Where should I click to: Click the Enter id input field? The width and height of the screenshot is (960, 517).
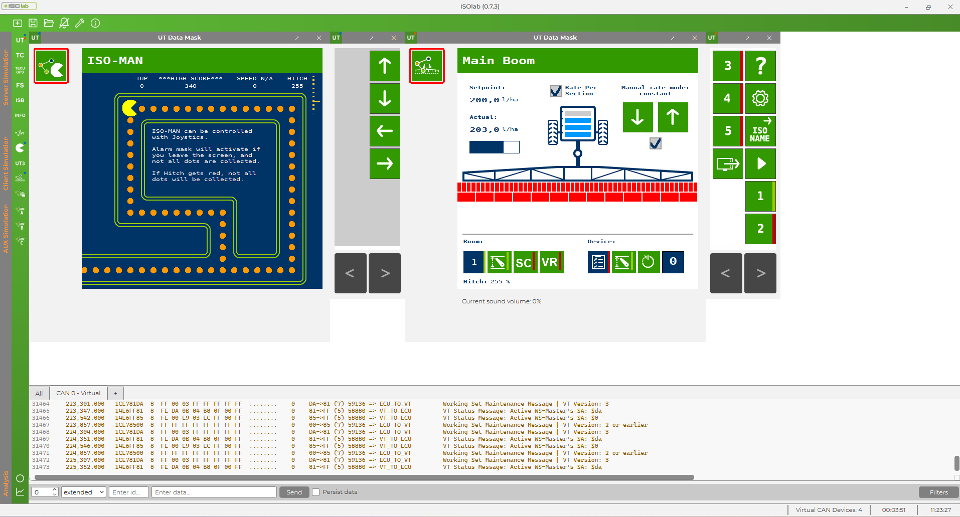129,492
